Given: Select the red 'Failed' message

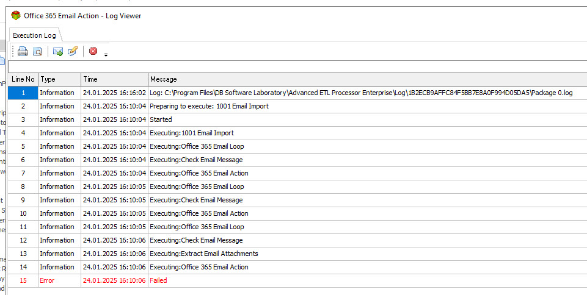Looking at the screenshot, I should tap(158, 280).
